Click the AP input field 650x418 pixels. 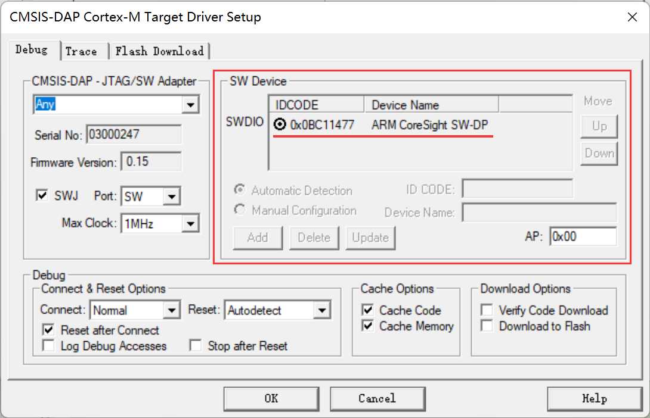point(583,236)
